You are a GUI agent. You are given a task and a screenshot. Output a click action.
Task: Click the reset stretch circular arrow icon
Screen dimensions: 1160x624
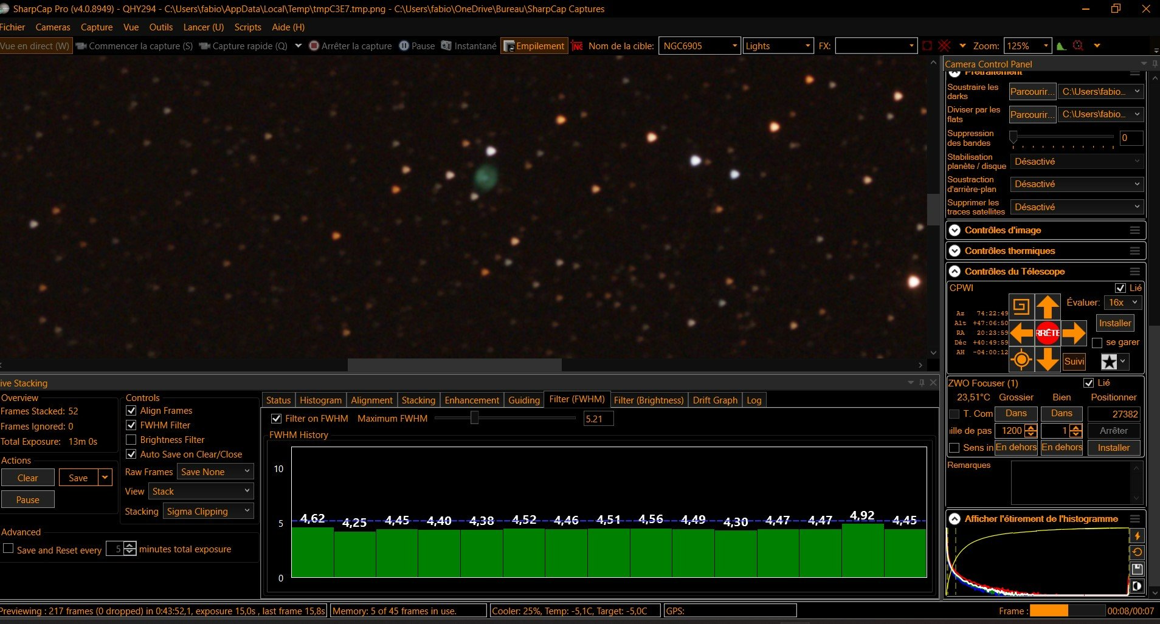(x=1137, y=552)
